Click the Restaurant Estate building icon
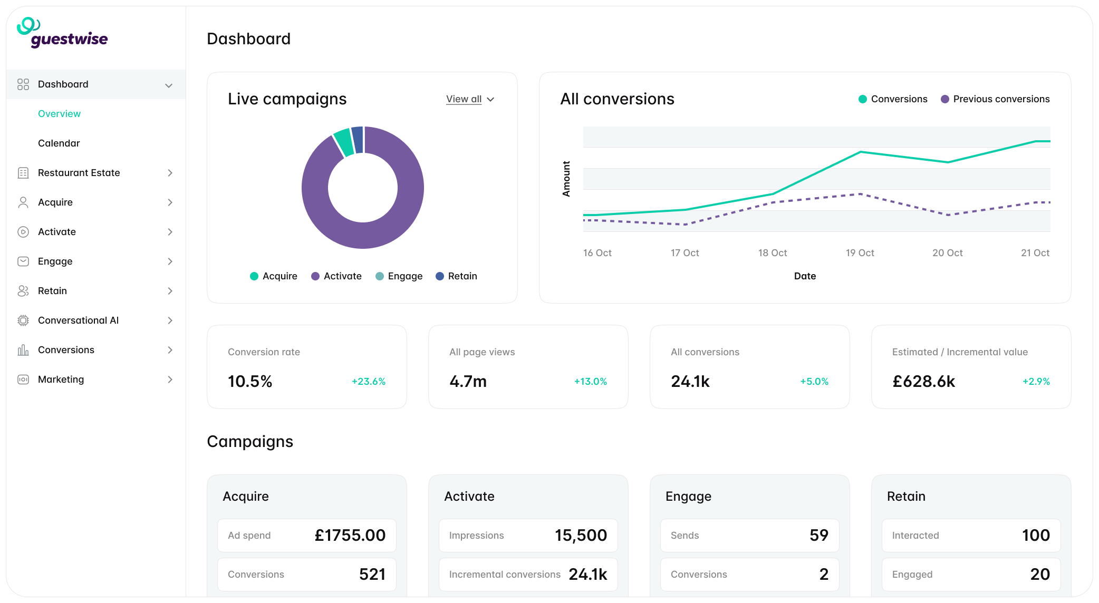This screenshot has height=603, width=1099. coord(23,173)
